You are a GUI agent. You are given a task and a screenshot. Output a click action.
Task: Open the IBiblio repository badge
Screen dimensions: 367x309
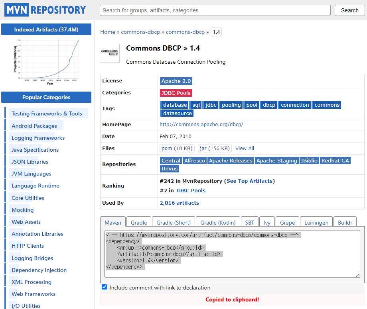(x=309, y=161)
